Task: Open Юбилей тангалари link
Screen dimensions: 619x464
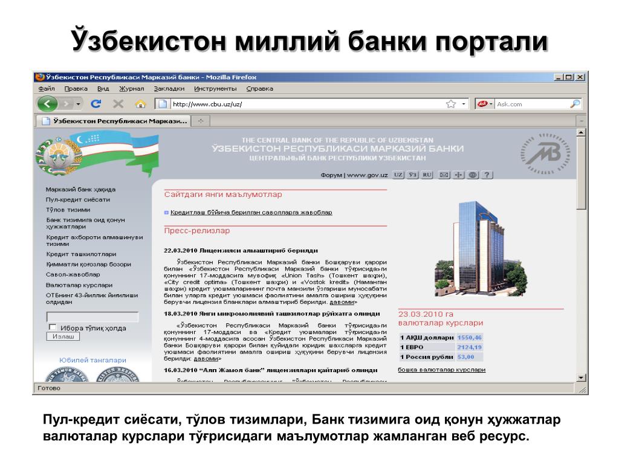Action: click(x=92, y=360)
